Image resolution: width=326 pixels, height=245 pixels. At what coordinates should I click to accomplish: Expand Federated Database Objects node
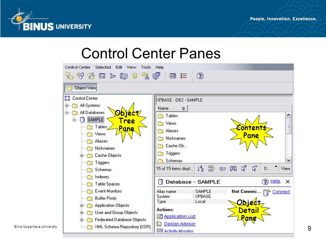(x=82, y=220)
